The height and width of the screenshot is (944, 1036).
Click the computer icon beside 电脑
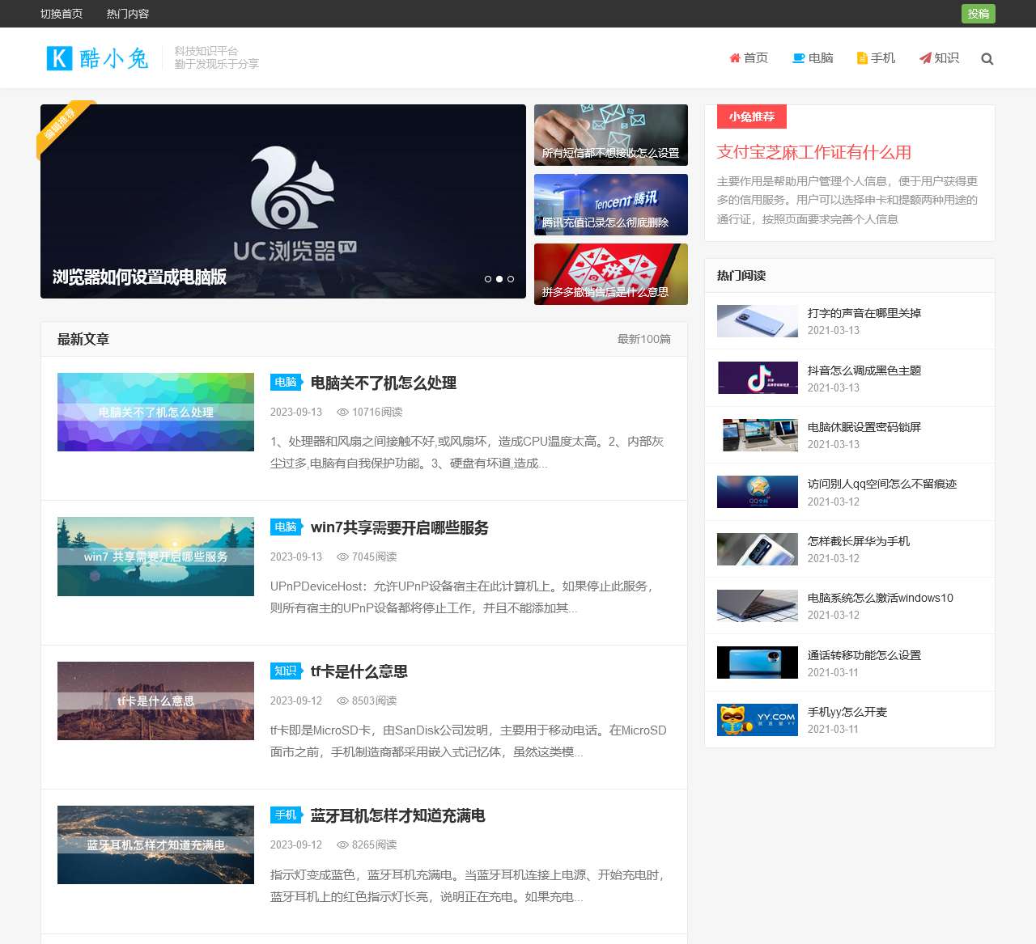[x=799, y=58]
